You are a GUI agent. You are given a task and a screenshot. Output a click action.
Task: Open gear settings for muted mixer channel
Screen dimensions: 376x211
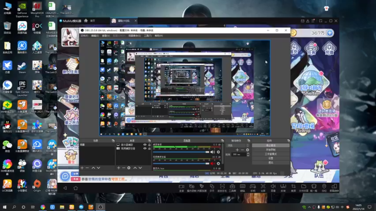pyautogui.click(x=218, y=163)
